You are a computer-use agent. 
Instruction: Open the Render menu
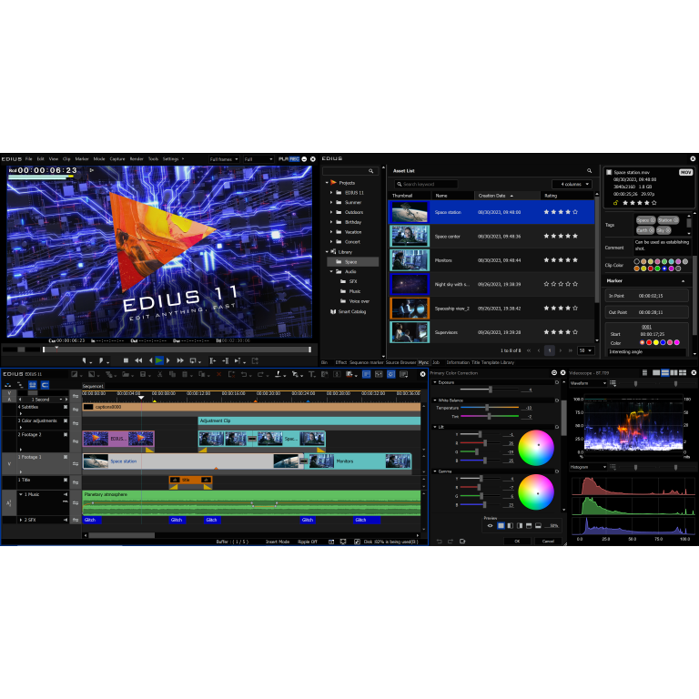136,158
